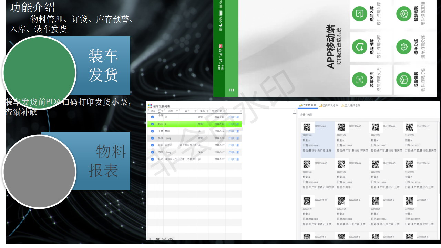Click the QR code of package 22022501-12
The width and height of the screenshot is (441, 248).
click(x=409, y=127)
